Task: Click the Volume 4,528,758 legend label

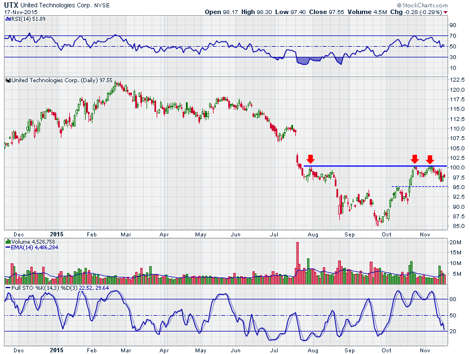Action: tap(33, 242)
